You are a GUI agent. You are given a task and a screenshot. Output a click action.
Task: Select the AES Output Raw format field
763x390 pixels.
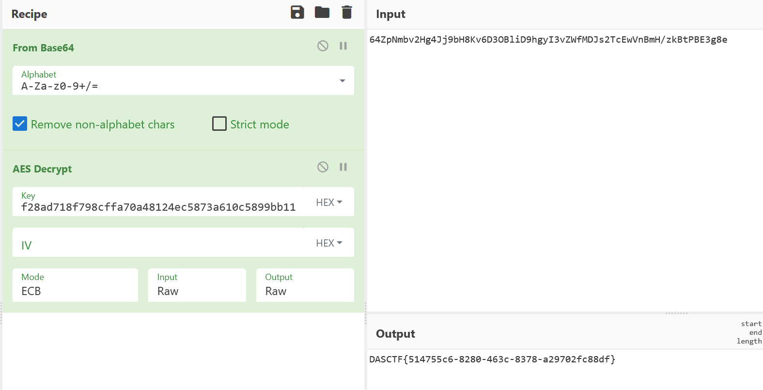click(x=305, y=286)
